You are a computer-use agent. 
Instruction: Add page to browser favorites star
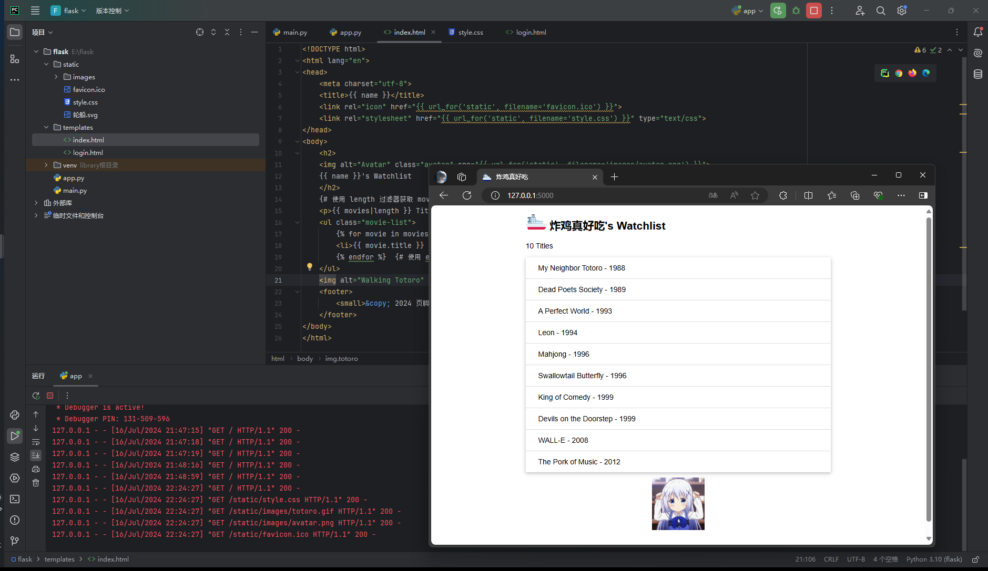(x=755, y=195)
